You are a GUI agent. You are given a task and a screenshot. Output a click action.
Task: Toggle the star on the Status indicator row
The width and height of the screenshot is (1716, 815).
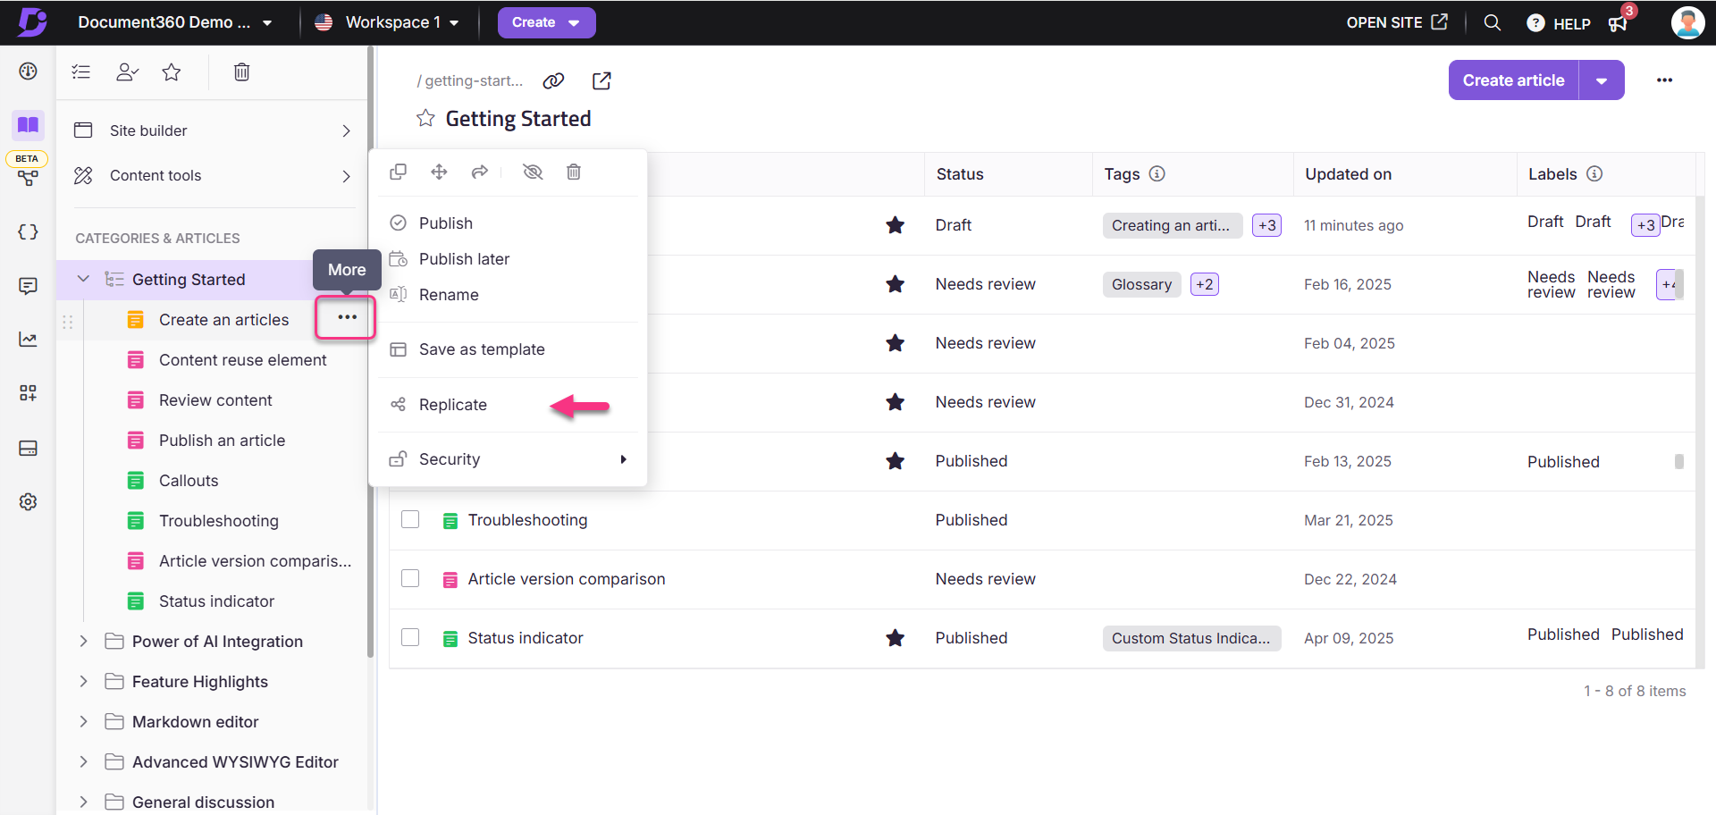pyautogui.click(x=895, y=638)
